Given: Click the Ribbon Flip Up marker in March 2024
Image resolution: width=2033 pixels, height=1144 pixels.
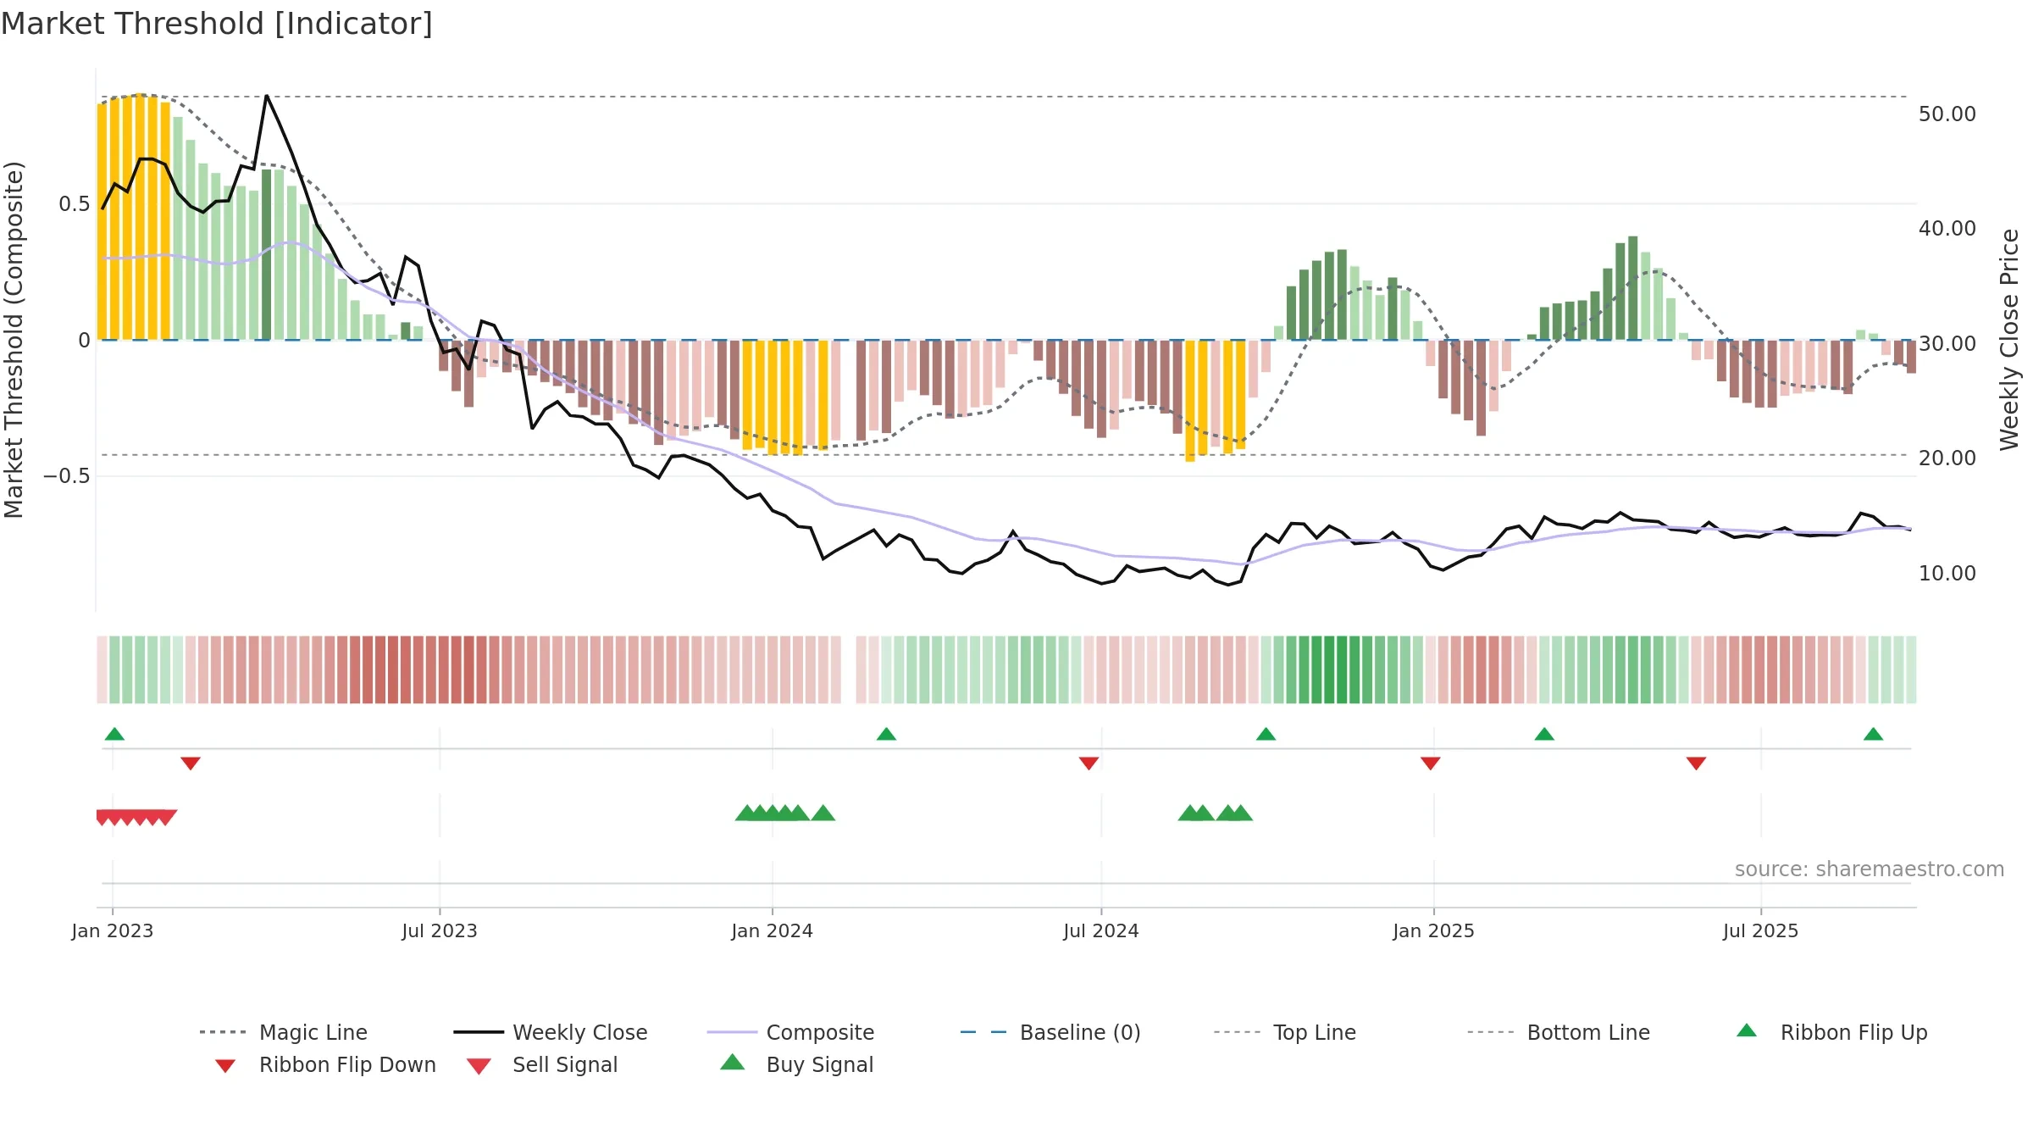Looking at the screenshot, I should 886,734.
